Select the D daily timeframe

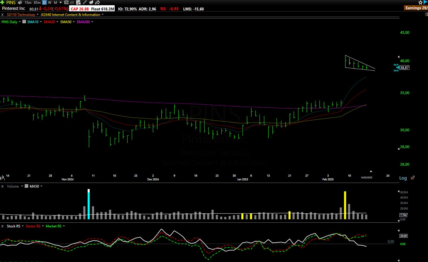(x=44, y=2)
